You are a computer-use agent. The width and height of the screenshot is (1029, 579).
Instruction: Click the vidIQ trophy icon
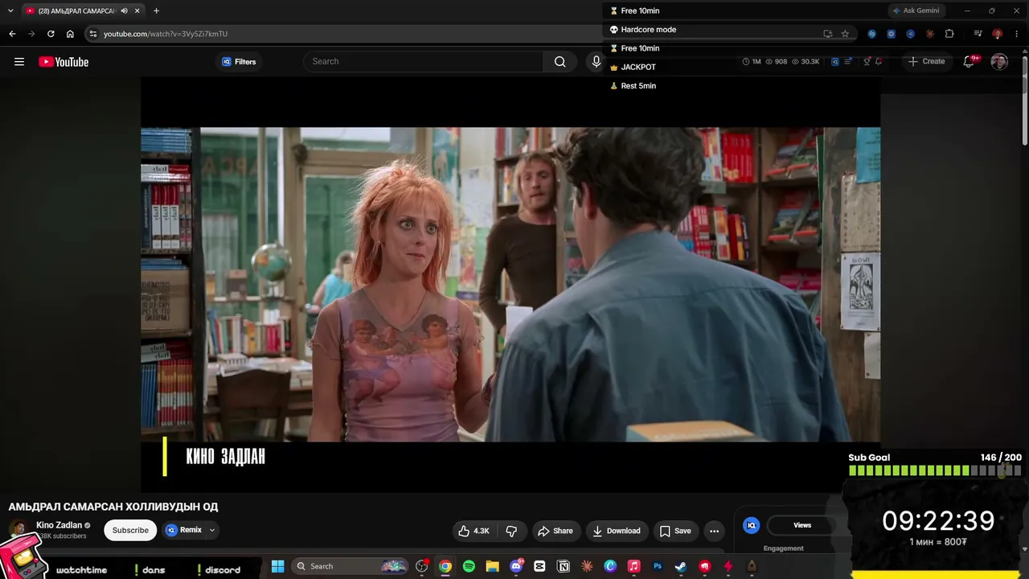867,62
